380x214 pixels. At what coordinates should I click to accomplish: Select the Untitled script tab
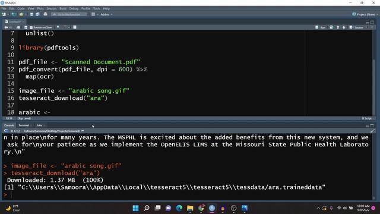(14, 21)
